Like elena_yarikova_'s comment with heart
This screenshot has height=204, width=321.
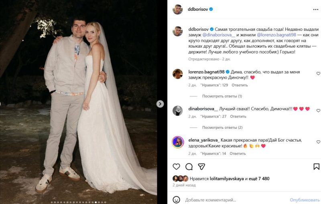click(318, 142)
